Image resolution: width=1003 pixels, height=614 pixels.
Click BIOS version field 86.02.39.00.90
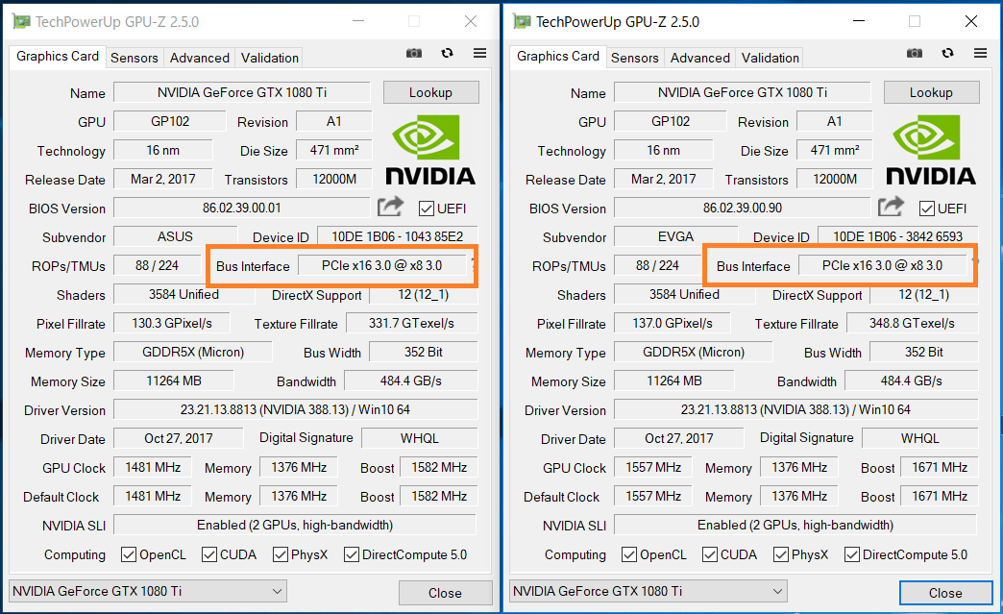742,208
